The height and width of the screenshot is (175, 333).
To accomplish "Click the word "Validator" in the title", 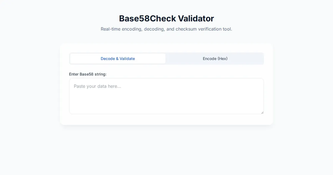I will (x=196, y=19).
